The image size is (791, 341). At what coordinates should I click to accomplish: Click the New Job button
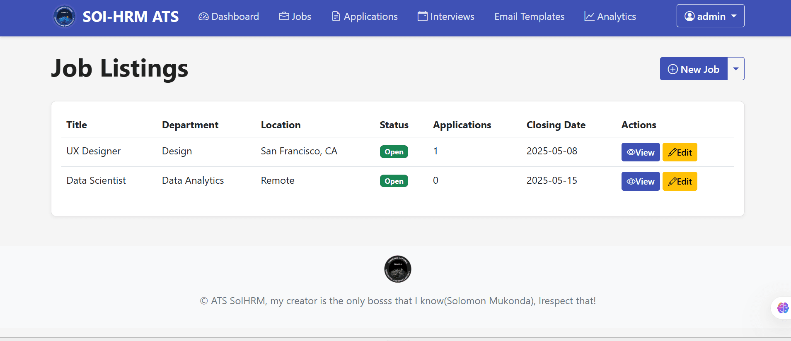(694, 69)
